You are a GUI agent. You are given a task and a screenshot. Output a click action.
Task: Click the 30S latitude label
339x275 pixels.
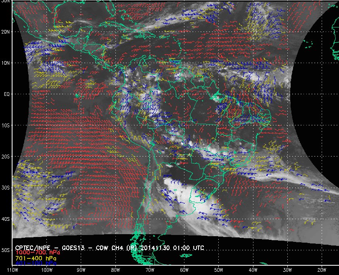[x=5, y=188]
